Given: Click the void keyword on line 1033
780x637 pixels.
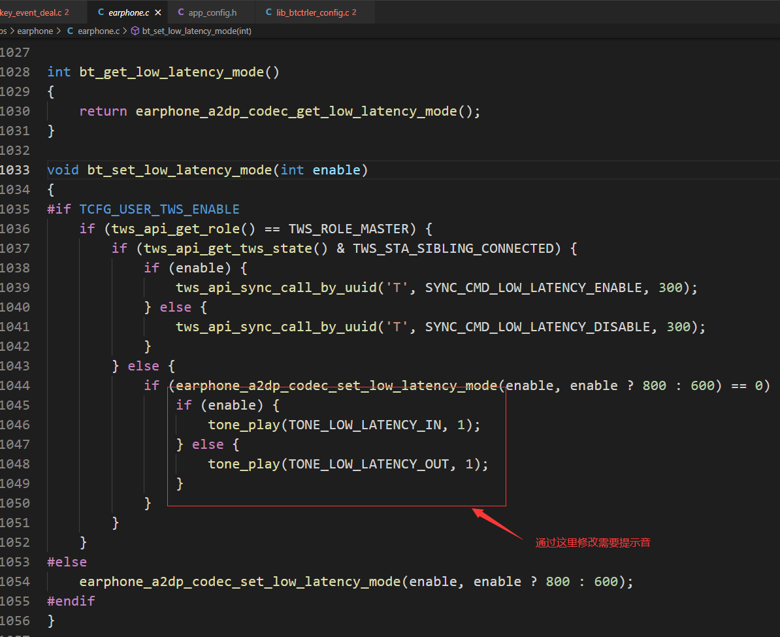Looking at the screenshot, I should (x=63, y=171).
